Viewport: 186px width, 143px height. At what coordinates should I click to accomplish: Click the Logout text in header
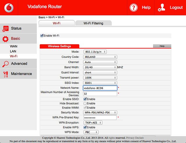pos(176,8)
